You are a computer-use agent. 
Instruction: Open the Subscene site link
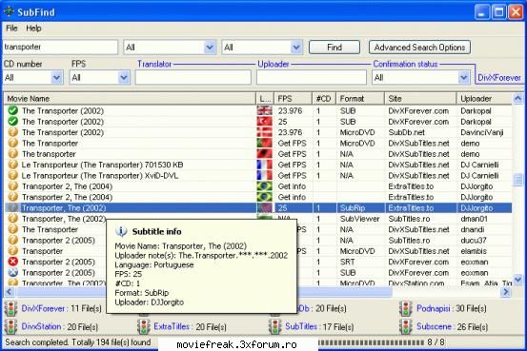[434, 326]
